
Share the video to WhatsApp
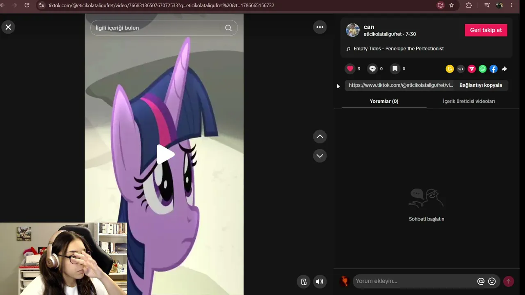(x=483, y=69)
